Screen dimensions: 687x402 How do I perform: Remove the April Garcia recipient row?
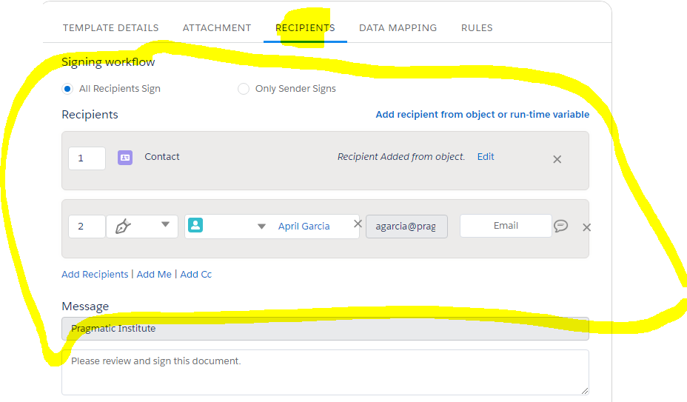tap(586, 227)
